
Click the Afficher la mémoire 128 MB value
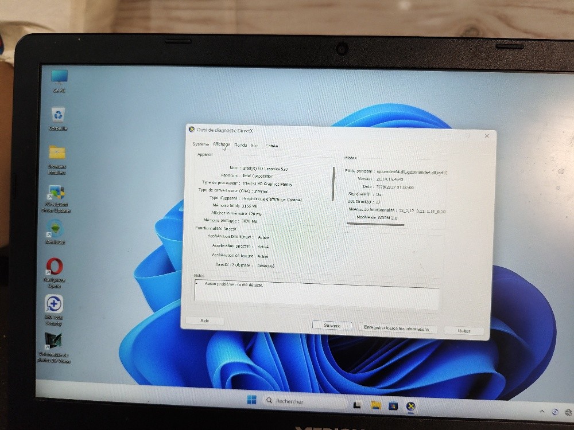click(x=255, y=214)
